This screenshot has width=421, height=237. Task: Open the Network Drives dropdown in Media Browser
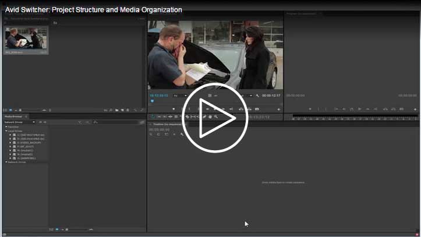point(20,122)
